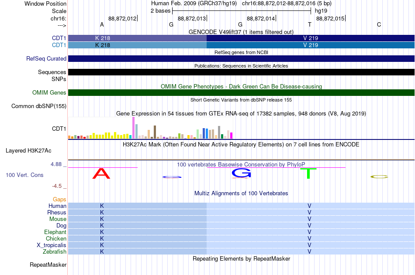Click the reference base T in the sequence row

(310, 24)
